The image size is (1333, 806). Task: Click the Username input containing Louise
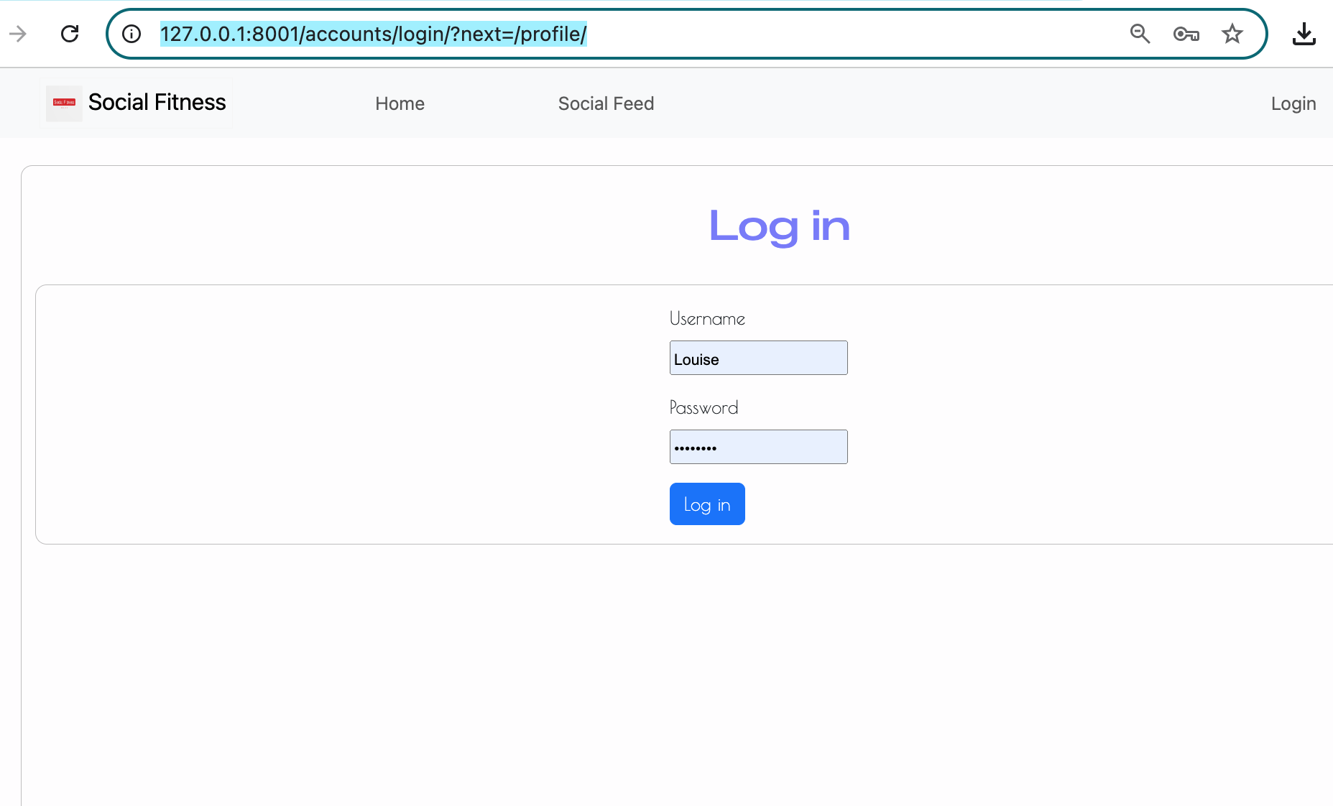point(758,357)
